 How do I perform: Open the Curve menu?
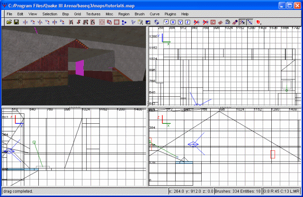coord(155,14)
